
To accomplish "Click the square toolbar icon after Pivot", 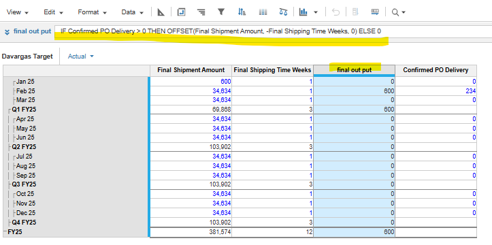I will [181, 12].
